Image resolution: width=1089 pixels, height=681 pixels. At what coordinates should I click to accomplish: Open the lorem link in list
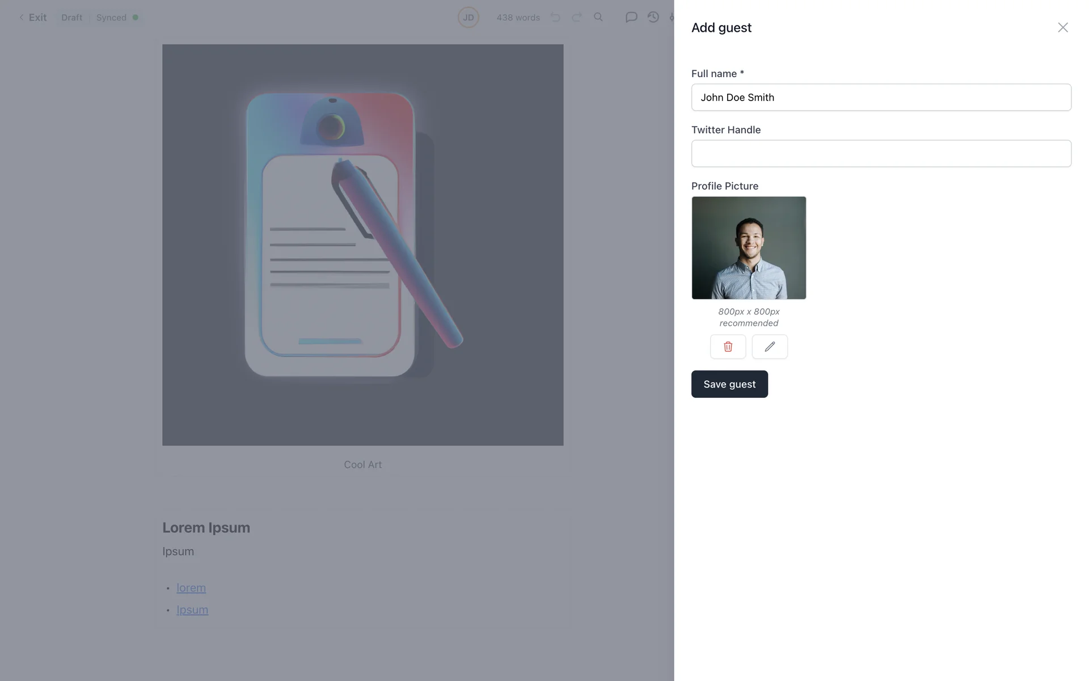pyautogui.click(x=191, y=588)
